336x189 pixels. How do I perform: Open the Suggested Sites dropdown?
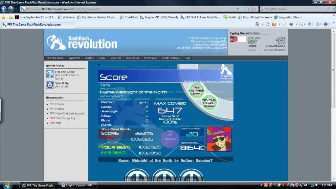(x=301, y=17)
